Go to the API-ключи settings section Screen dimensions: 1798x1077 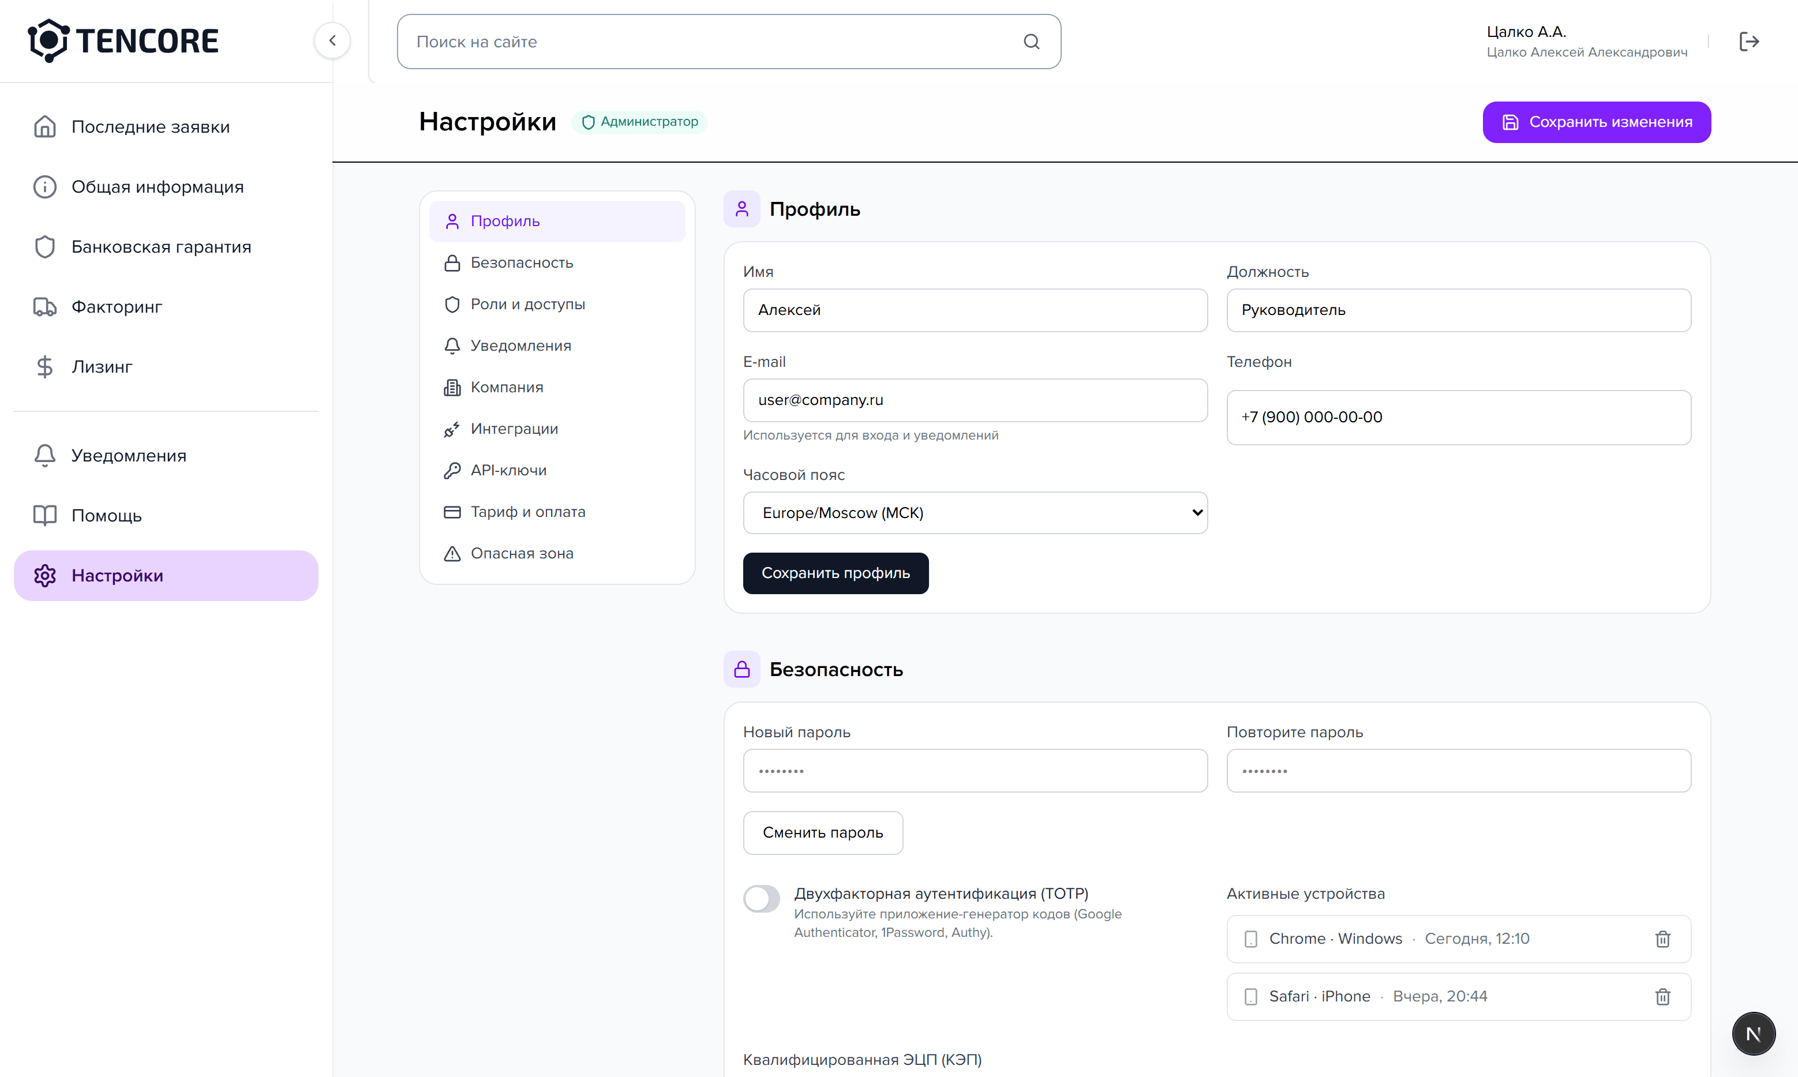508,470
